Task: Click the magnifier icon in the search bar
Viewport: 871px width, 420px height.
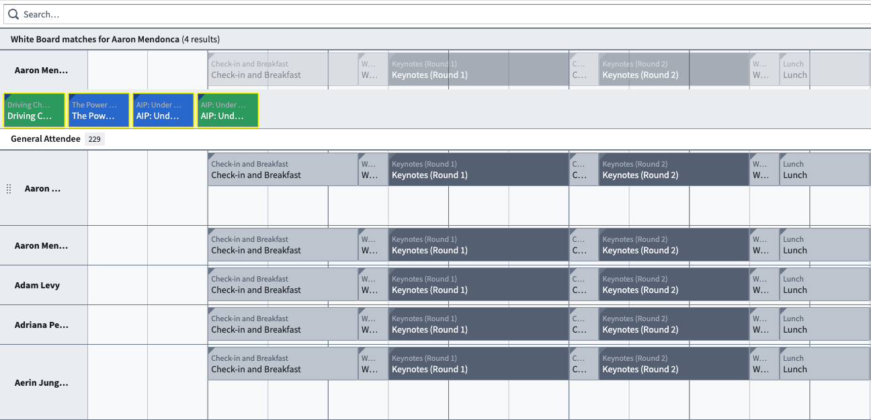Action: coord(13,14)
